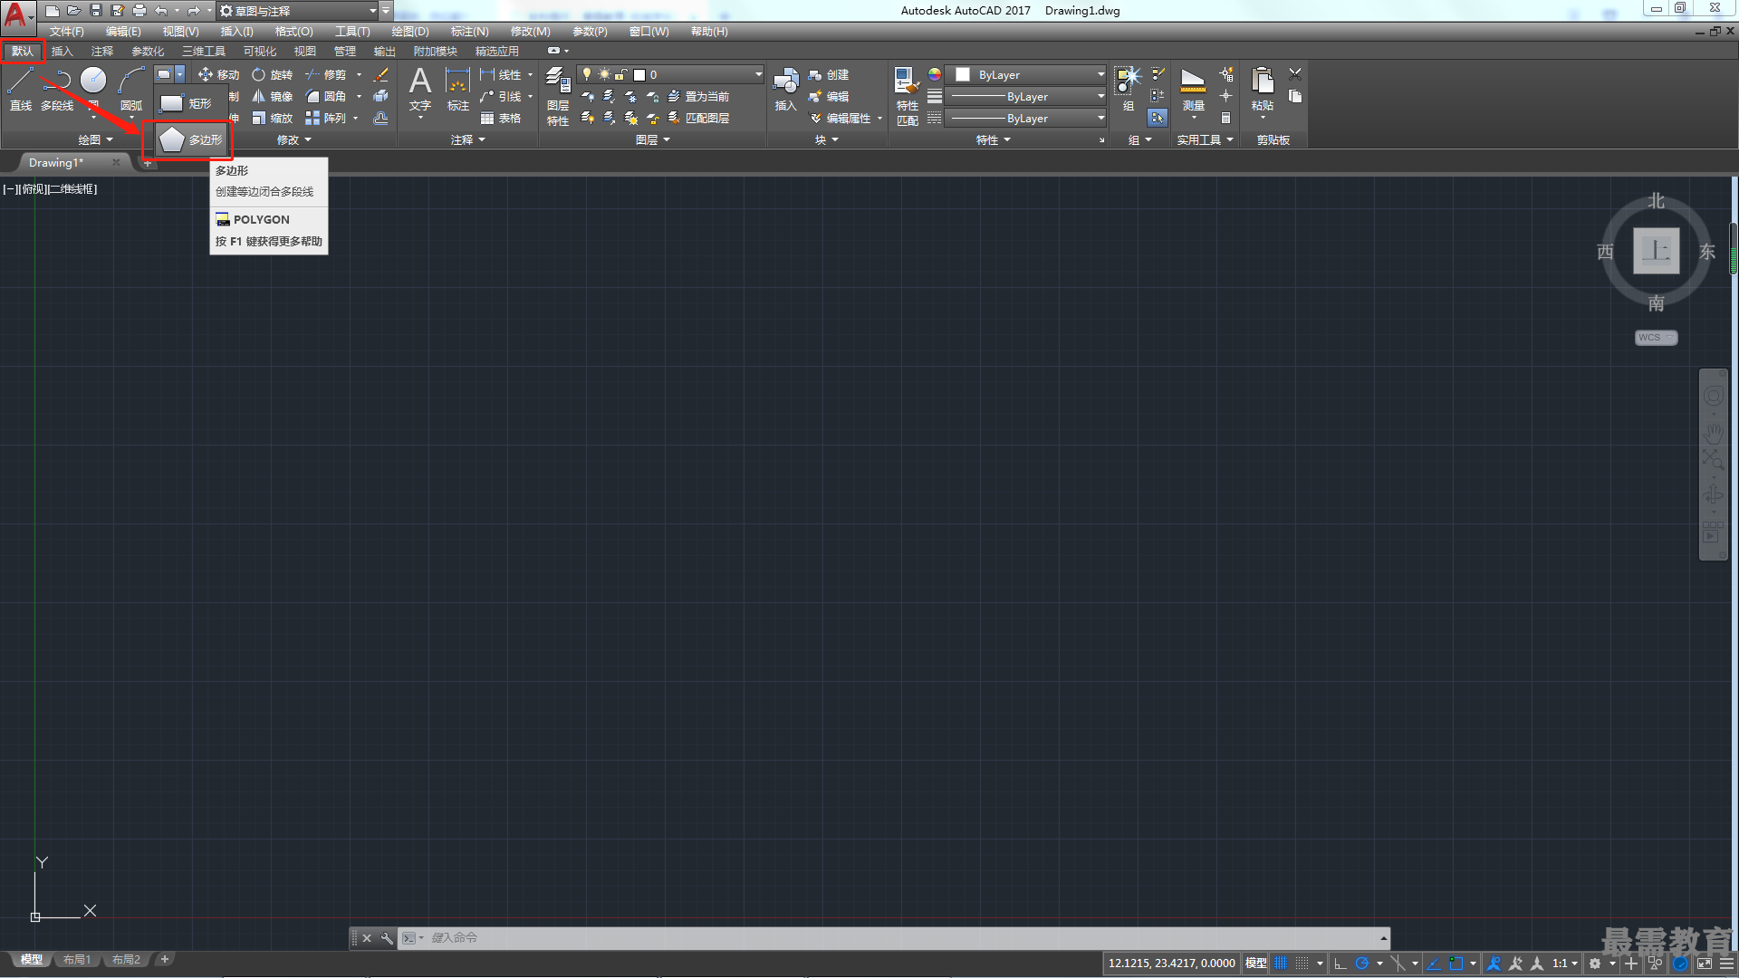This screenshot has height=978, width=1739.
Task: Activate the Scale (缩放) command
Action: click(x=272, y=119)
